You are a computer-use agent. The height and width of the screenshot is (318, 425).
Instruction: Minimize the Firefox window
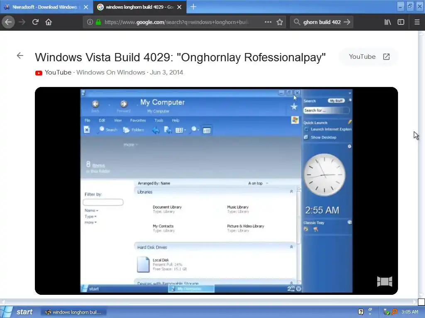(x=401, y=7)
